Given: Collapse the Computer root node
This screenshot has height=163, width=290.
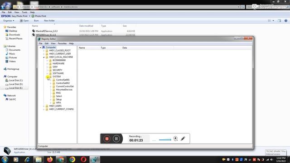Looking at the screenshot, I should [x=40, y=48].
